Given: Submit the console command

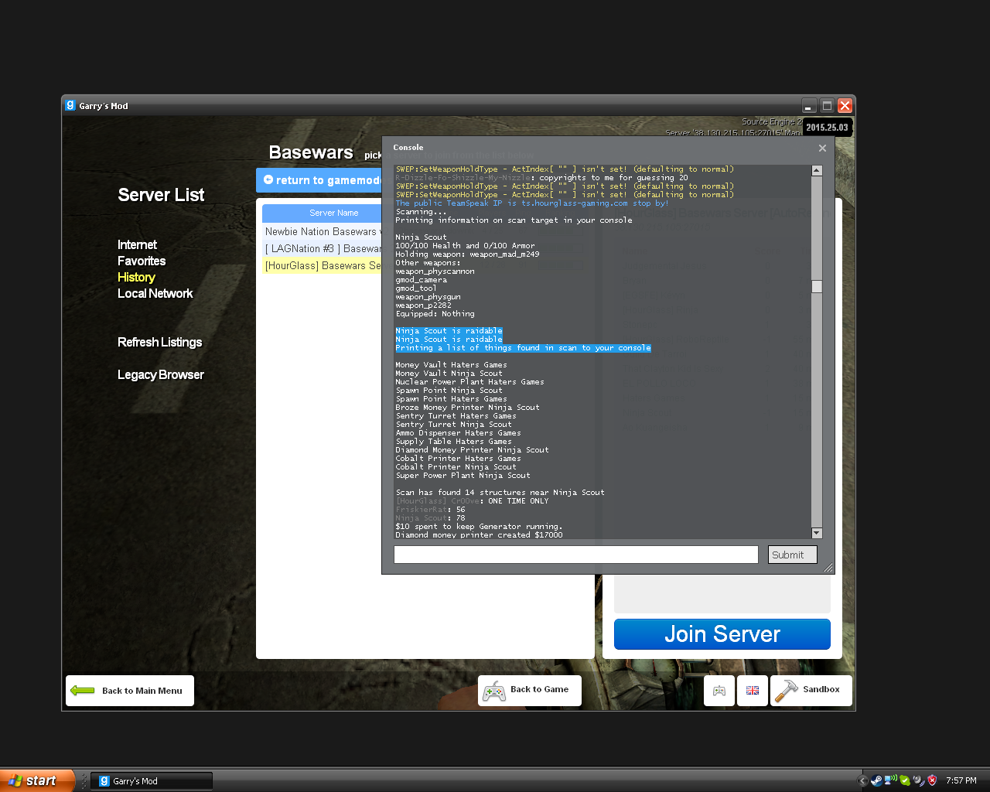Looking at the screenshot, I should 793,555.
